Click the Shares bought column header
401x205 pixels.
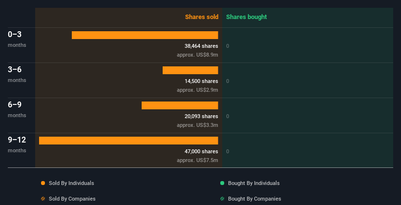pyautogui.click(x=246, y=17)
